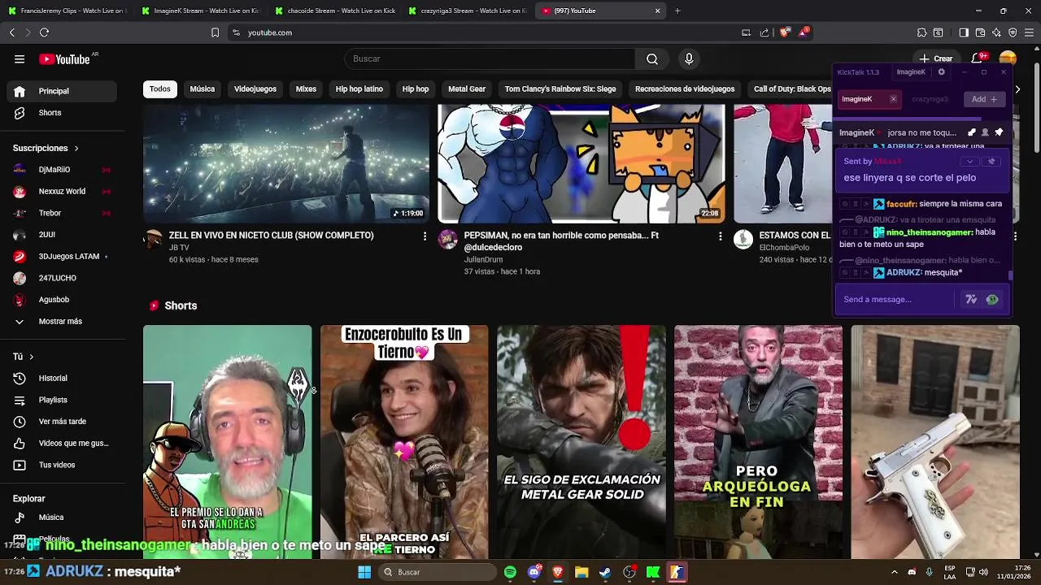The image size is (1041, 585).
Task: Open options menu for ZELL EN VIVO video
Action: click(425, 236)
